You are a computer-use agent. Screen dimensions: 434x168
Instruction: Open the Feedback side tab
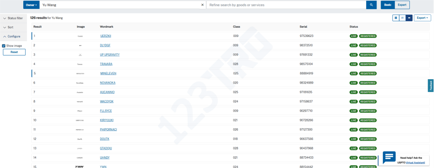[431, 86]
